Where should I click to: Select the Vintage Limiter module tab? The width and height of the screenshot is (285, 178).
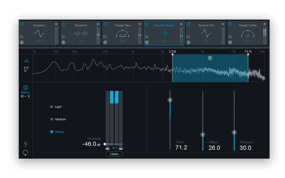pos(247,33)
